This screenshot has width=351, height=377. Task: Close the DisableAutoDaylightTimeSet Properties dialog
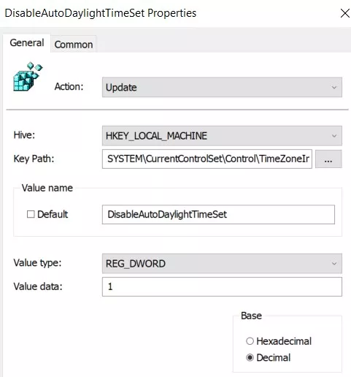[344, 13]
